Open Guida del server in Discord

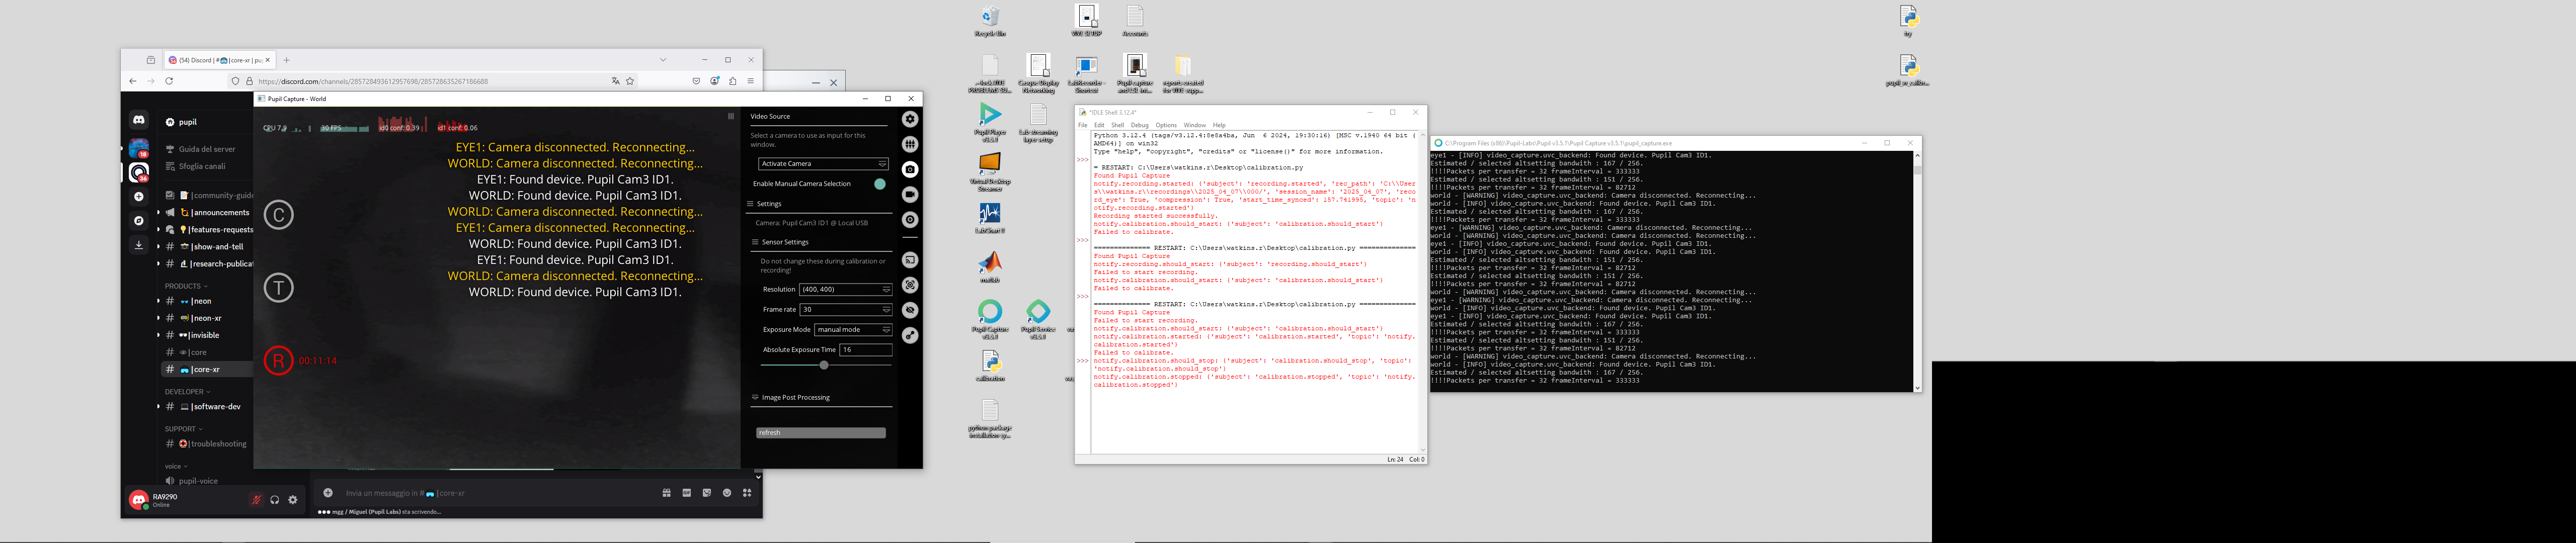point(206,149)
